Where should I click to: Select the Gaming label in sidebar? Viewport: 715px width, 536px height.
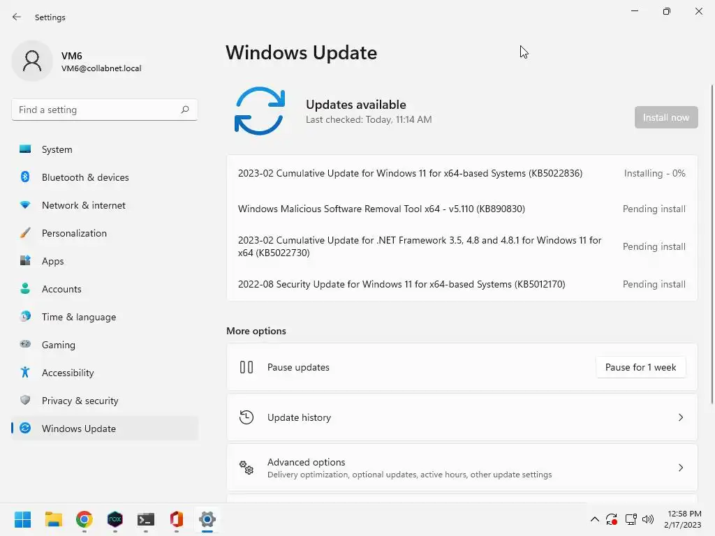(59, 345)
